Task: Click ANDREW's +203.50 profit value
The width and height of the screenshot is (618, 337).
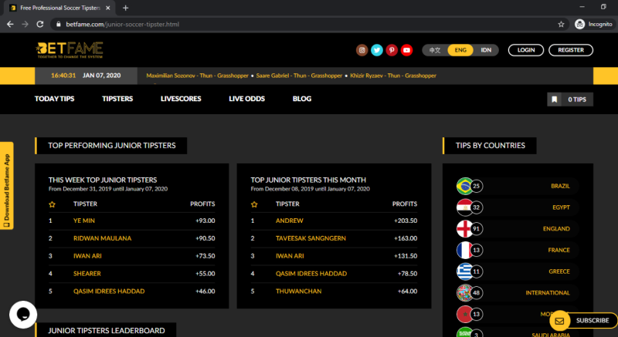Action: pos(406,221)
